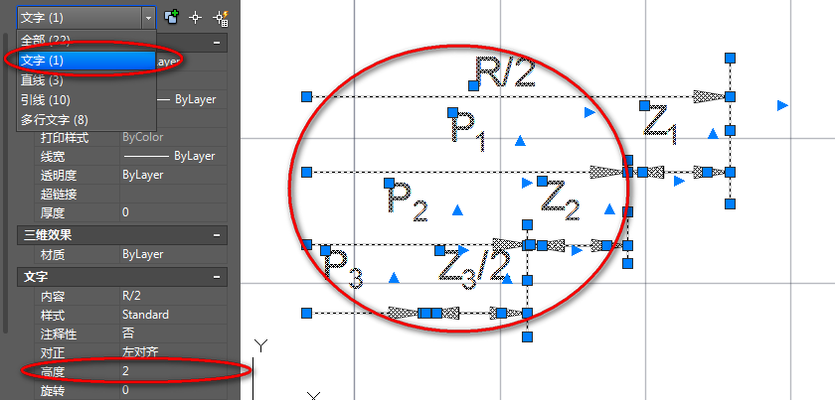Click the 厚度 property label
The height and width of the screenshot is (400, 835).
click(52, 213)
